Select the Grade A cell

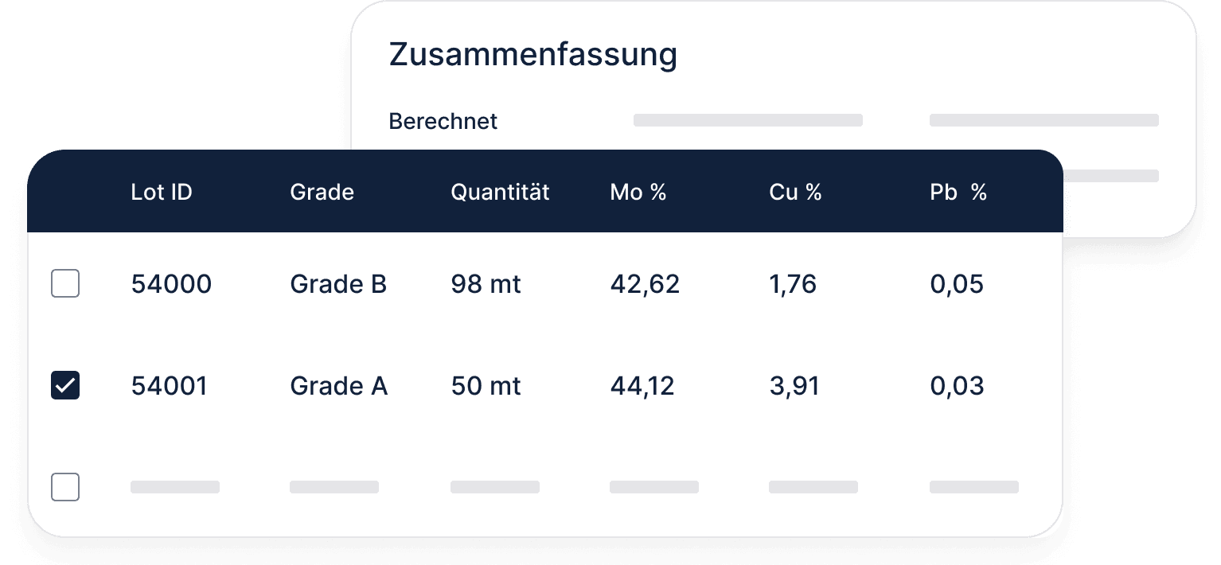pyautogui.click(x=338, y=386)
